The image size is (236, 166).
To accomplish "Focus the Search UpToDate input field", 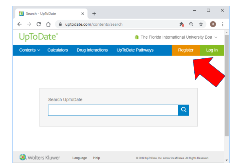I will click(x=113, y=110).
